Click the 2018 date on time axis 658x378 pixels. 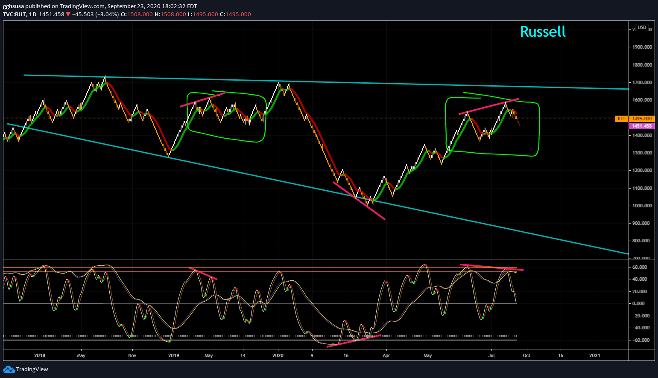click(x=40, y=355)
